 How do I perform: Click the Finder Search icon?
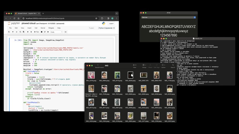coord(173,65)
